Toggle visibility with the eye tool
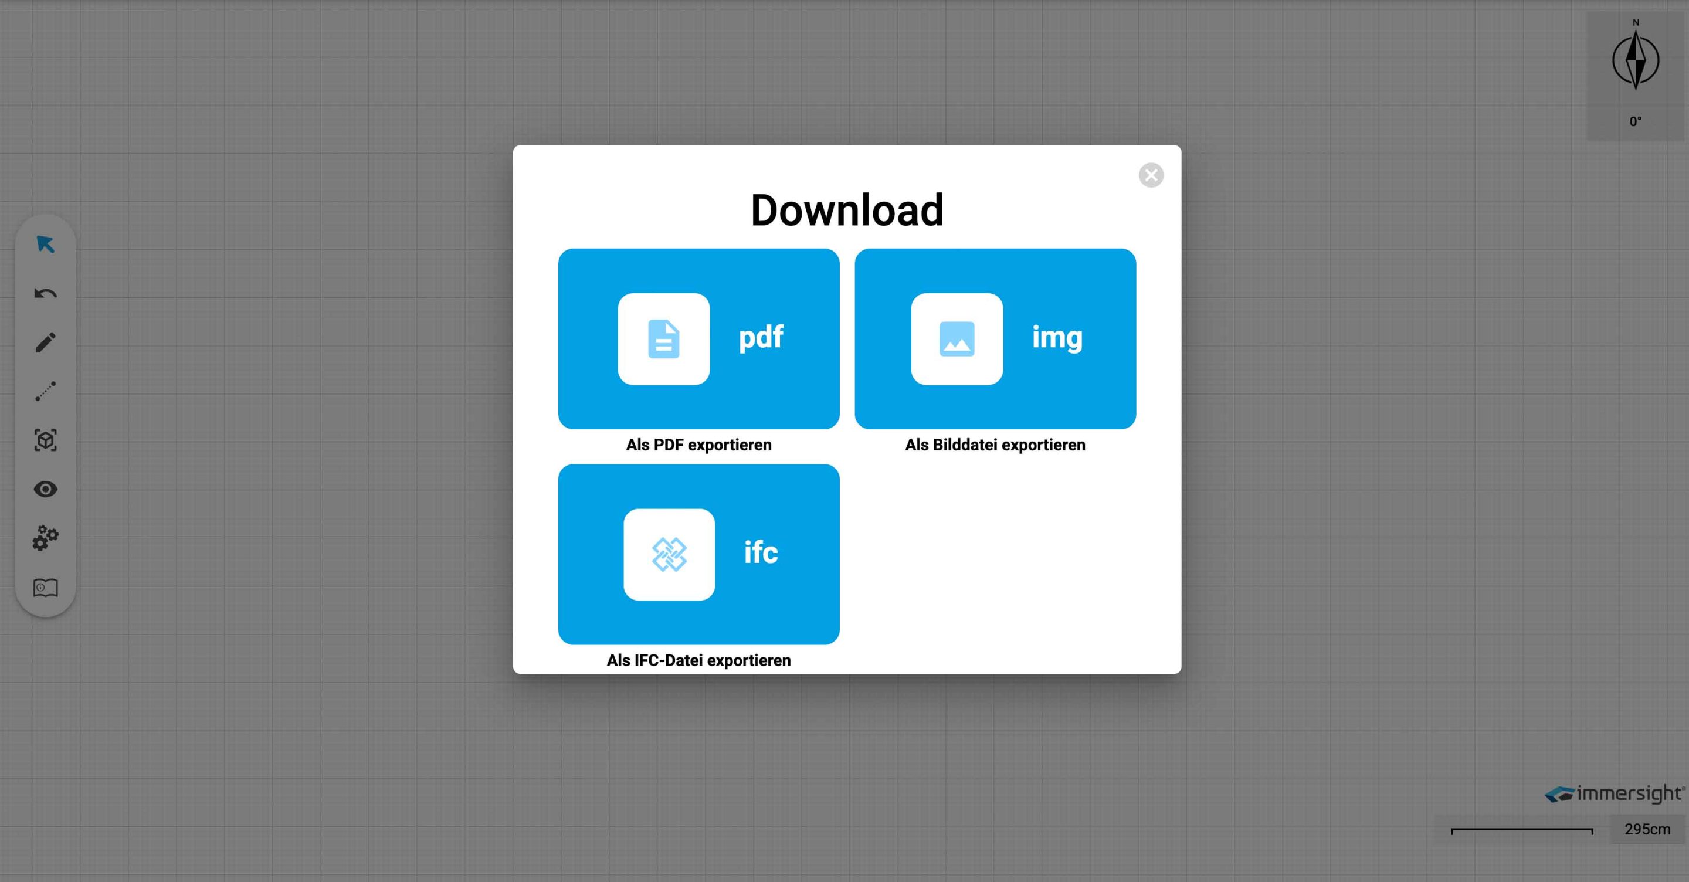The width and height of the screenshot is (1689, 882). [x=46, y=489]
